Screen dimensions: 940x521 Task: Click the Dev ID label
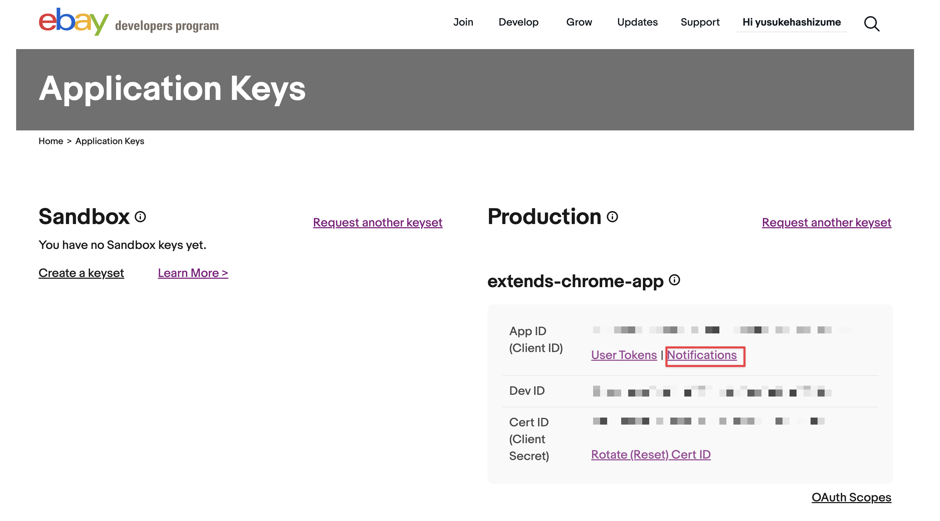pos(527,391)
